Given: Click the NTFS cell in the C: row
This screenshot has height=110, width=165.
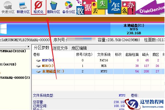Looking at the screenshot, I should pyautogui.click(x=104, y=71).
